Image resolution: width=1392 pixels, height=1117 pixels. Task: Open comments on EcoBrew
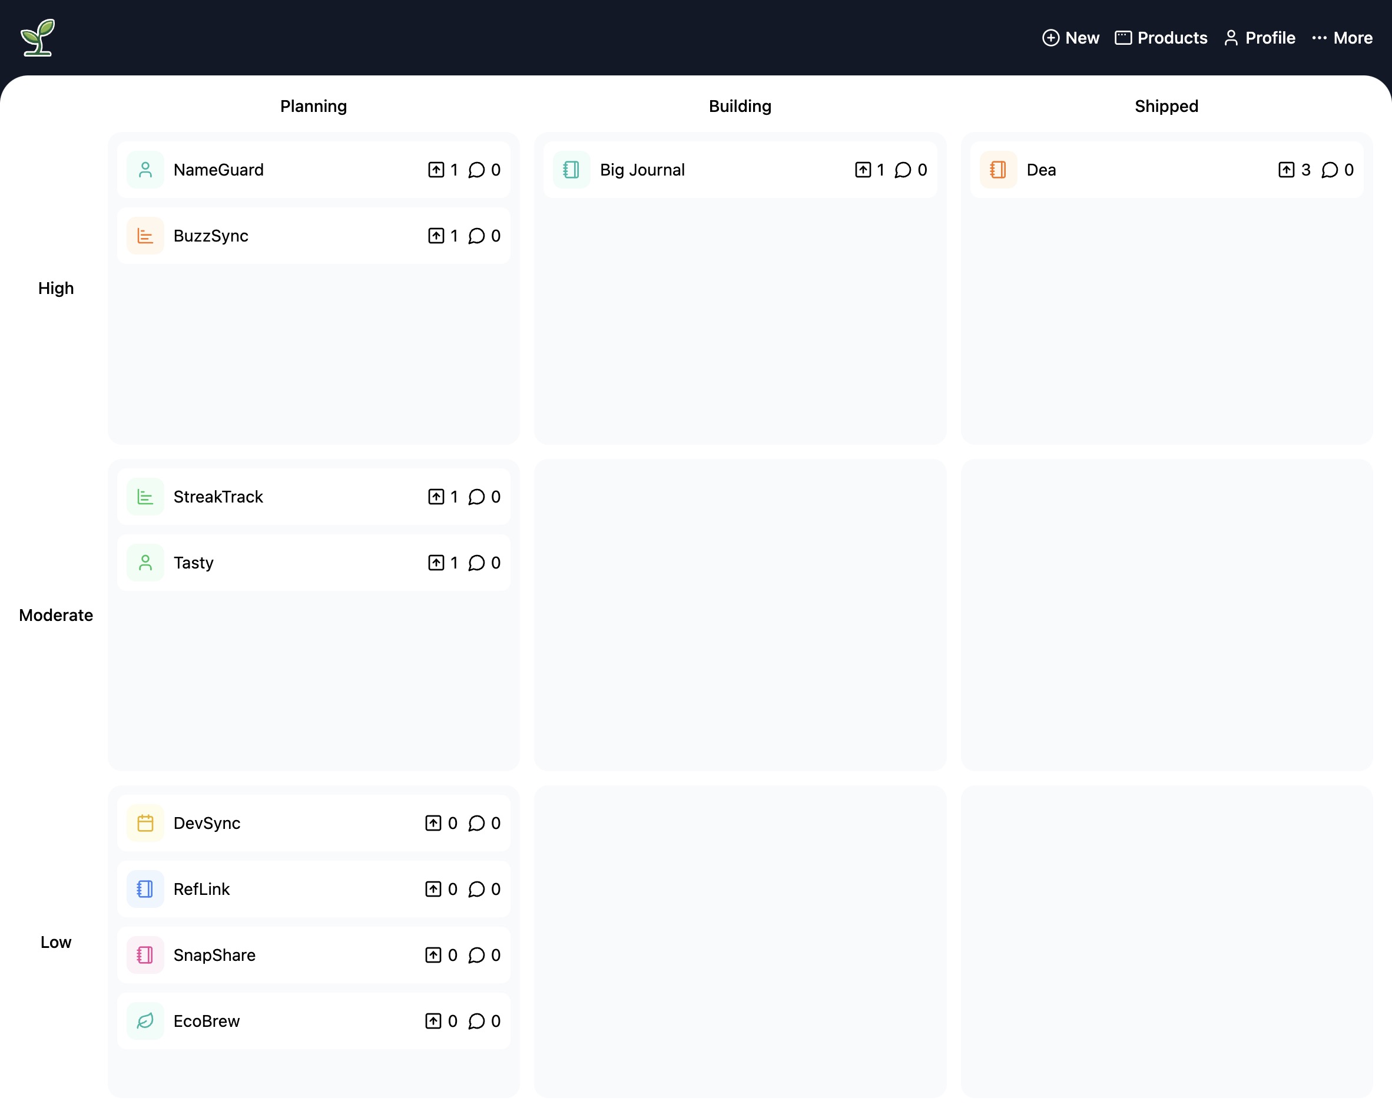[484, 1021]
